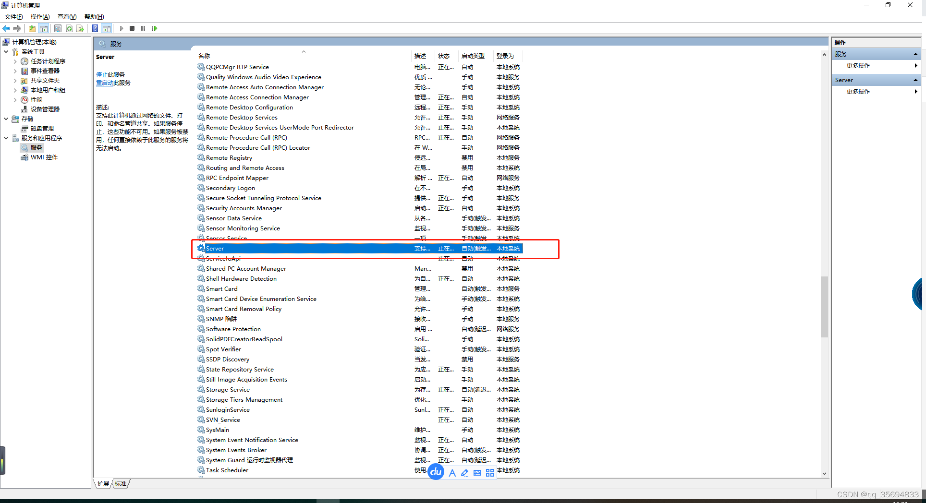Expand the 共享文件夹 node arrow
Screen dimensions: 926x503
15,81
